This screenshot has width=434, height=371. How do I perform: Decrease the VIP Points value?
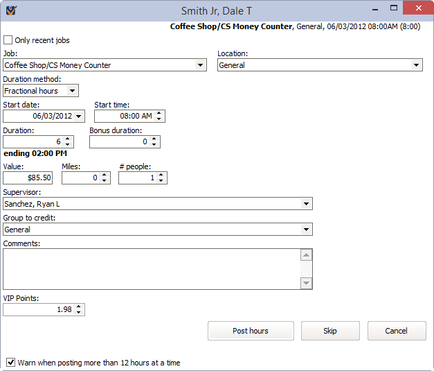[79, 312]
